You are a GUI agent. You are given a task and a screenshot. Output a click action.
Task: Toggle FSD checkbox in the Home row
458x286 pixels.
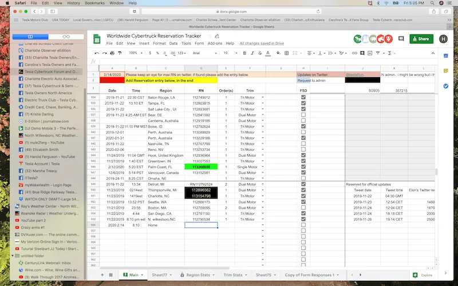click(303, 225)
